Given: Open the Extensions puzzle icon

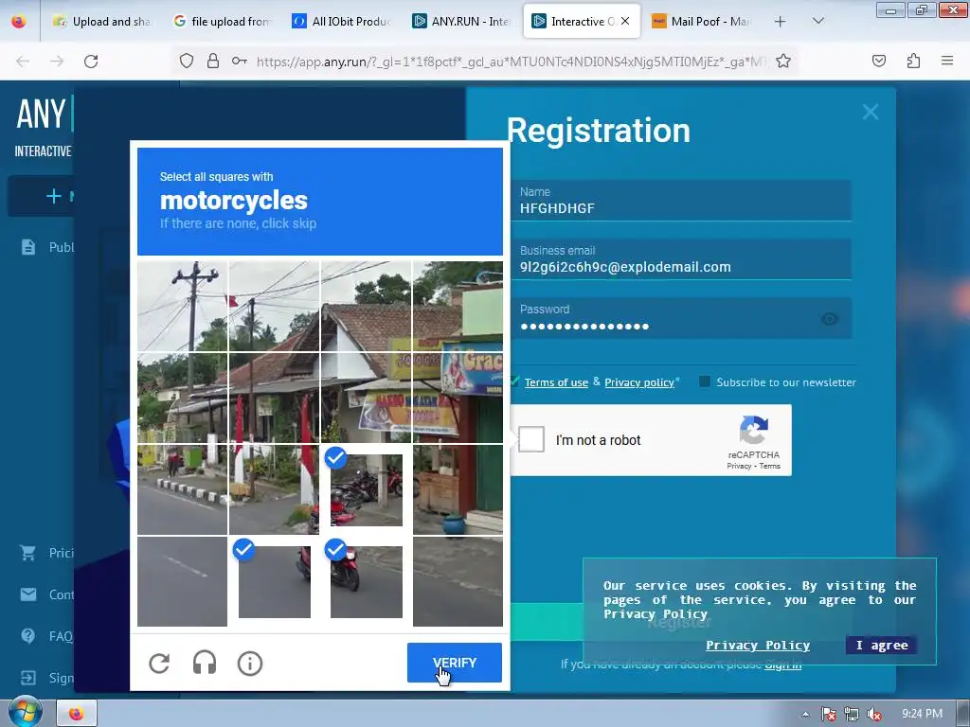Looking at the screenshot, I should 913,61.
